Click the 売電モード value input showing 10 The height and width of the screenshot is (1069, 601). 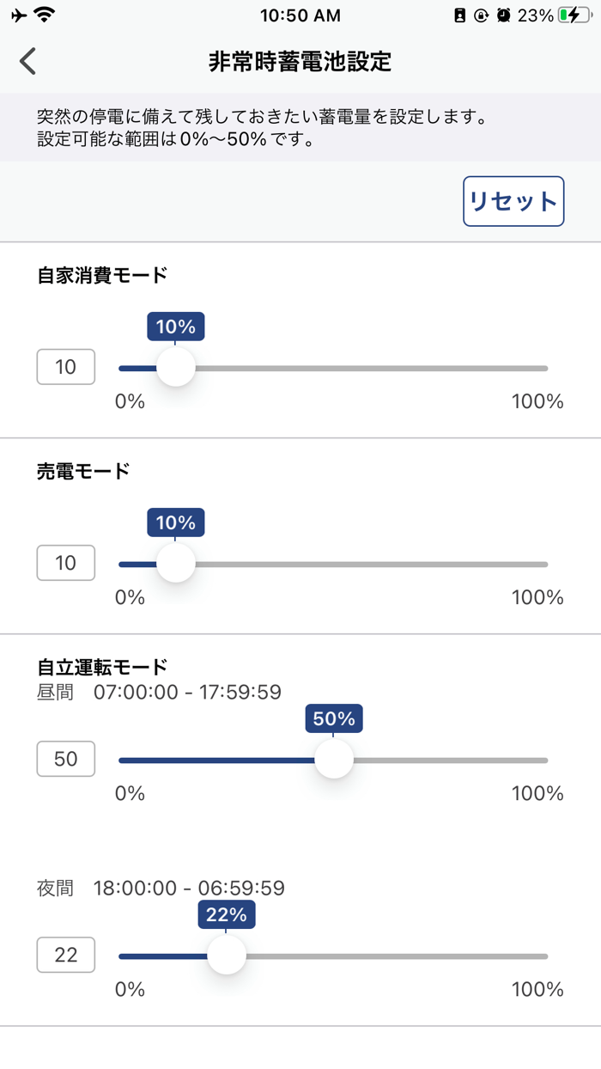click(x=65, y=563)
